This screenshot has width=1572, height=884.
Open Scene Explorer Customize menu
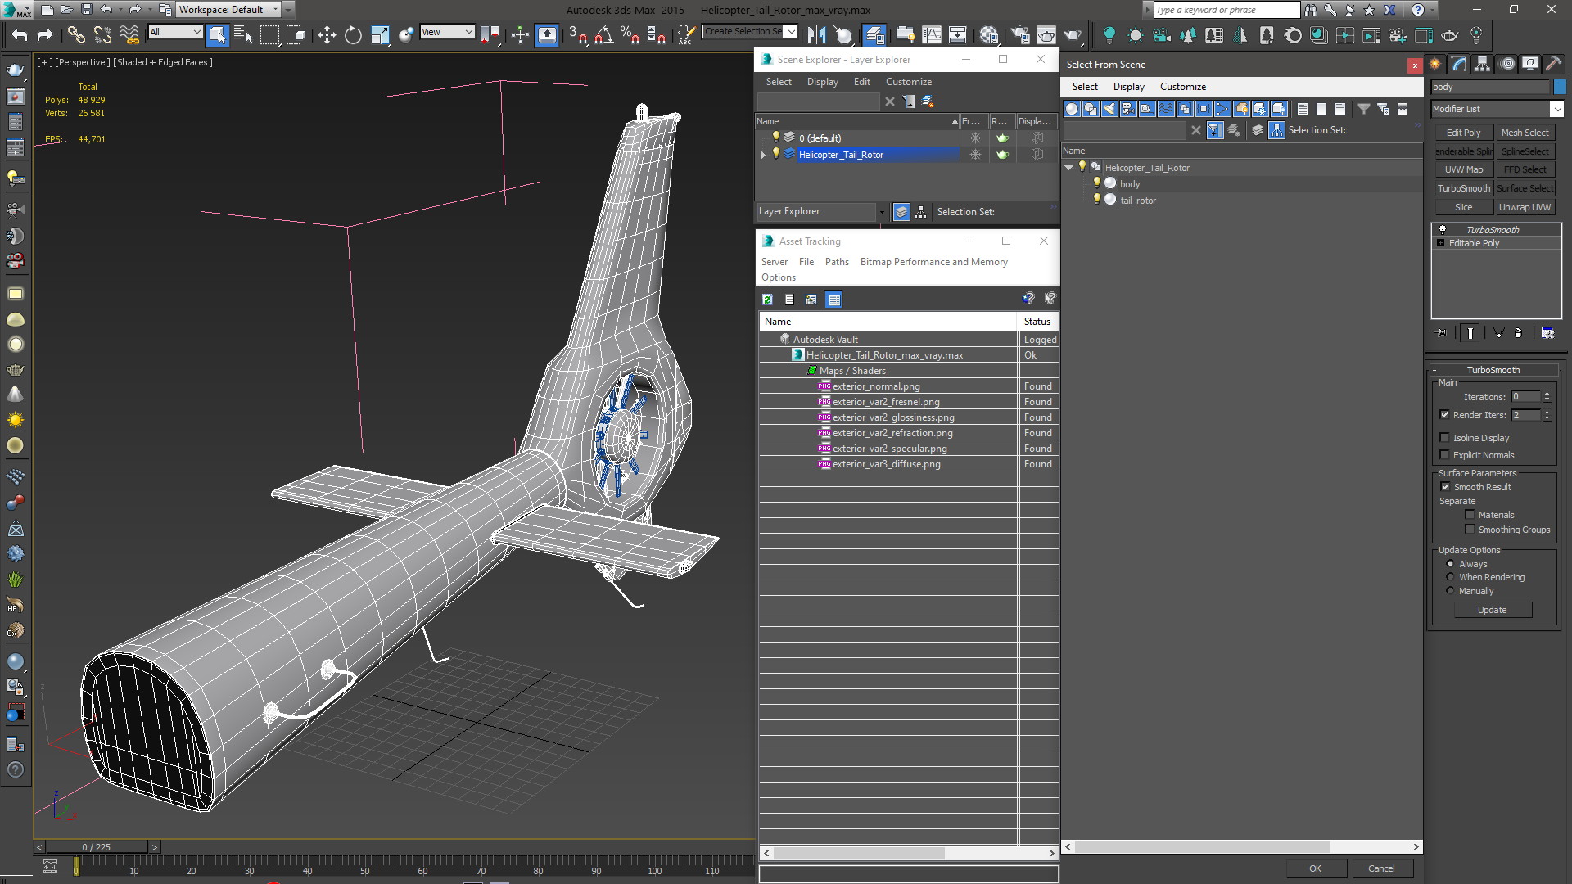click(x=908, y=82)
